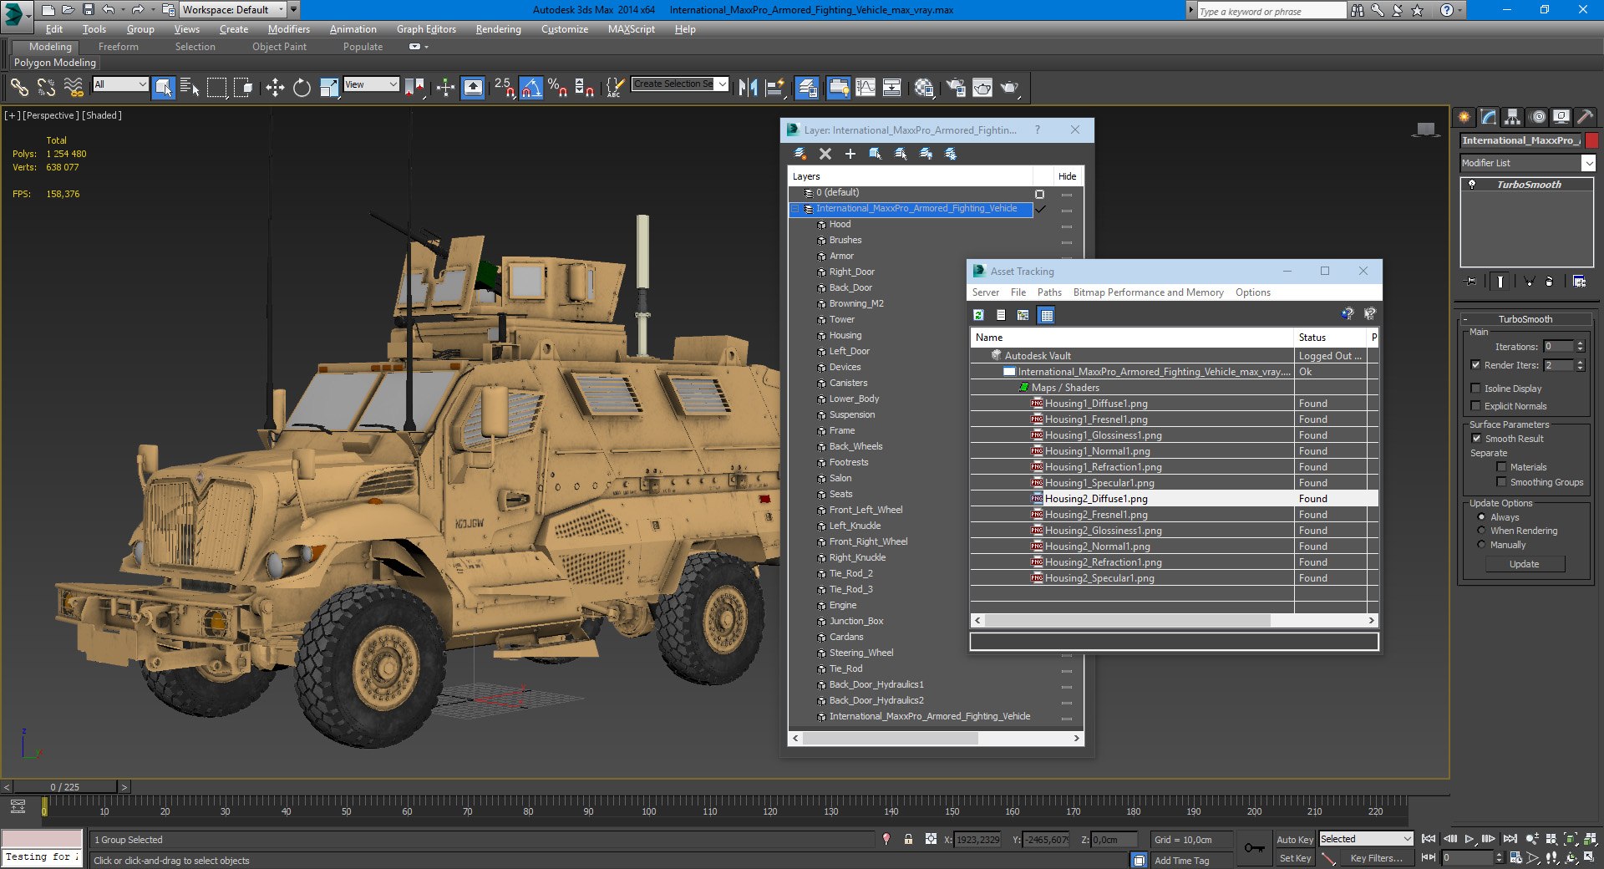Uncheck the Smooth Result checkbox
Image resolution: width=1604 pixels, height=869 pixels.
pos(1476,439)
